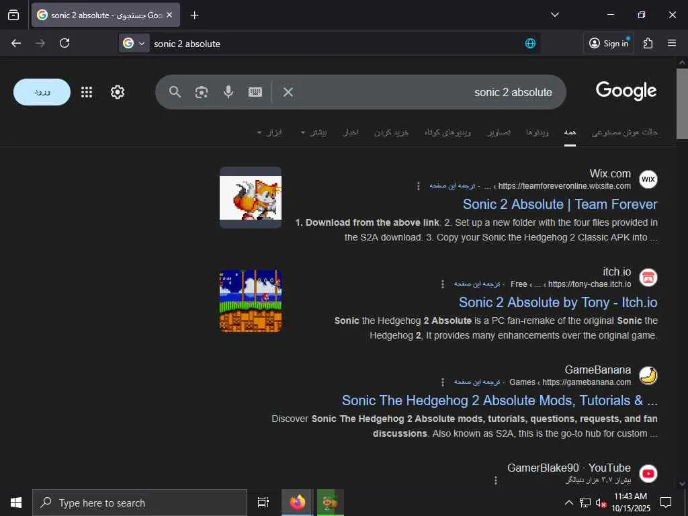
Task: Open Sonic 2 Absolute | Team Forever link
Action: pyautogui.click(x=560, y=204)
